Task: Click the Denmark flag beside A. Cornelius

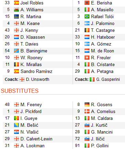Action: coord(87,111)
